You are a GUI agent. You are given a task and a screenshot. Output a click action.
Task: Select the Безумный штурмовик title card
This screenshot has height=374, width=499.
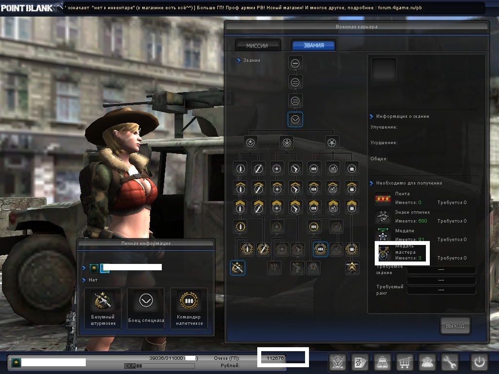103,308
